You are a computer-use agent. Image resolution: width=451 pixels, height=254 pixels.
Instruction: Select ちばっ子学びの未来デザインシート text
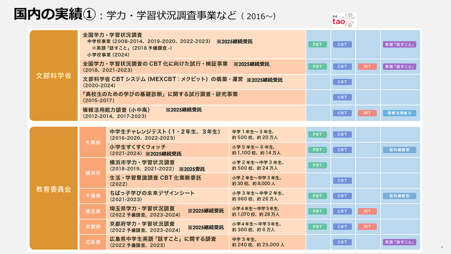[152, 193]
